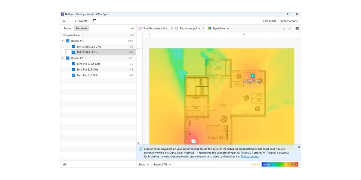
Task: Click the collapse panel circle icon
Action: 65,164
